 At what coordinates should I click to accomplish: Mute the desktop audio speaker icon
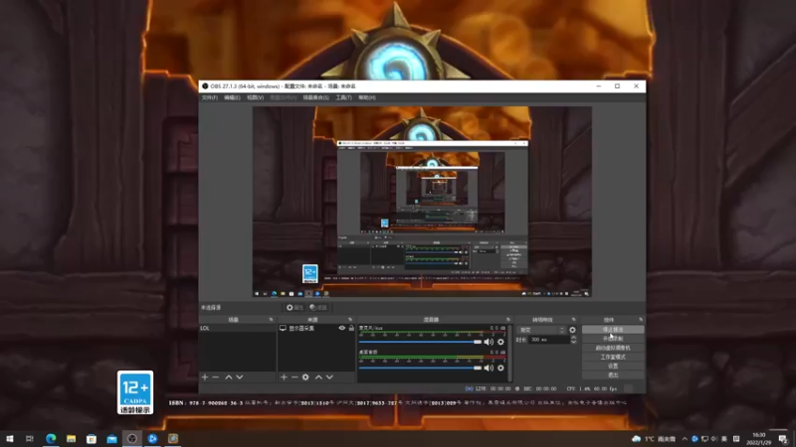pos(489,368)
